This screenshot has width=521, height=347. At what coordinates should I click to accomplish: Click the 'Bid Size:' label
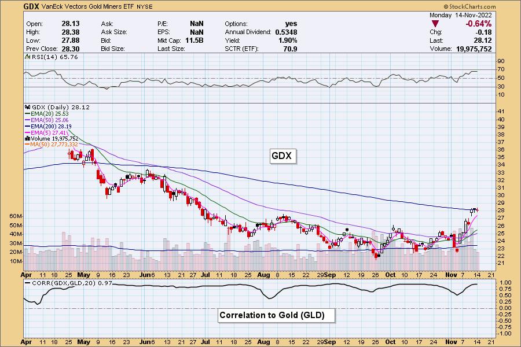click(113, 49)
